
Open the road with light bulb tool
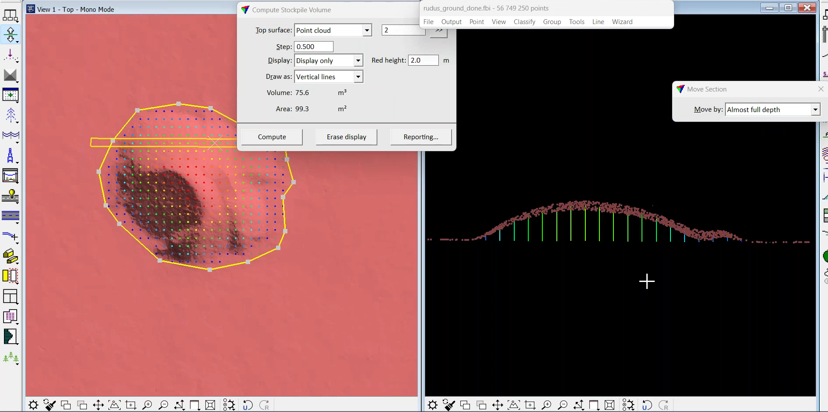[10, 196]
